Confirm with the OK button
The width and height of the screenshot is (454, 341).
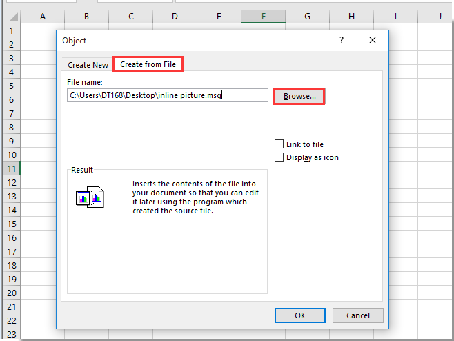pos(299,315)
